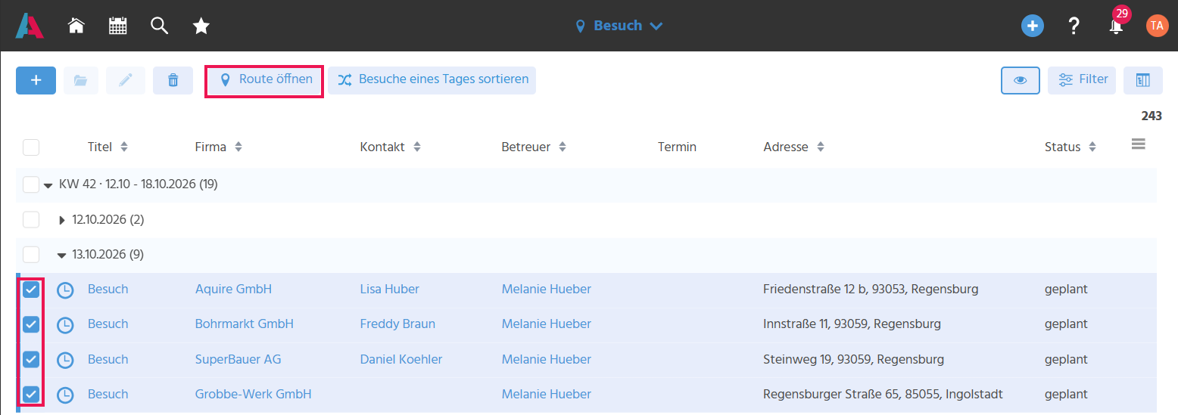Collapse the 13.10.2026 day group

click(x=62, y=256)
